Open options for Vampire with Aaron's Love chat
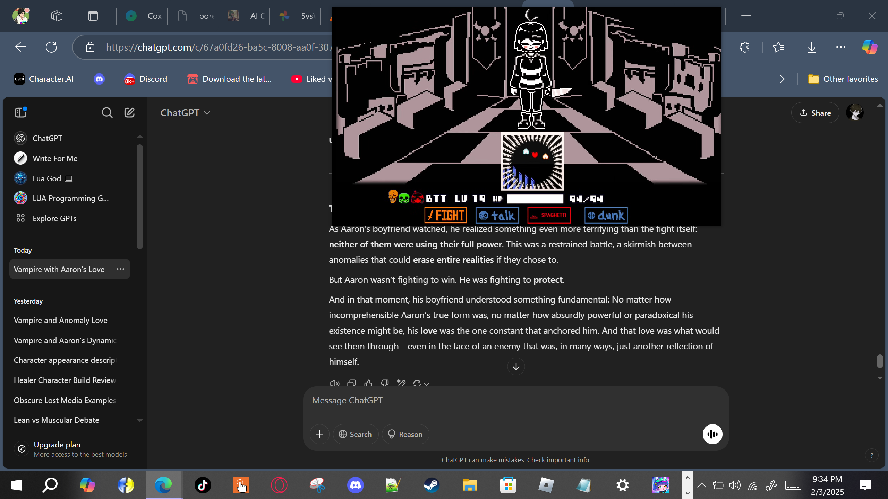Image resolution: width=888 pixels, height=499 pixels. coord(120,269)
